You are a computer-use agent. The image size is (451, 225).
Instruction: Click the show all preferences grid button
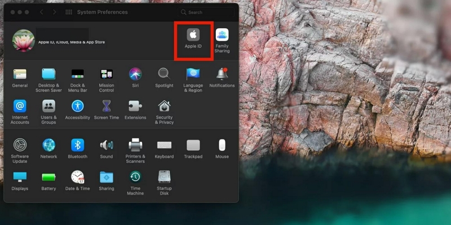69,12
